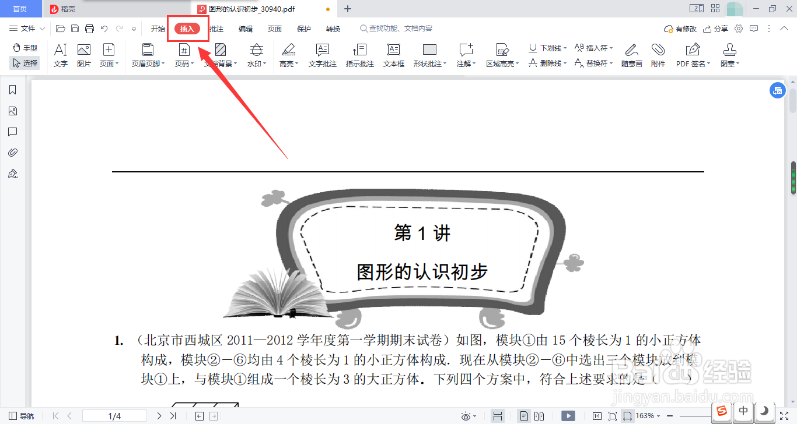Enable single page view mode
797x424 pixels.
525,416
